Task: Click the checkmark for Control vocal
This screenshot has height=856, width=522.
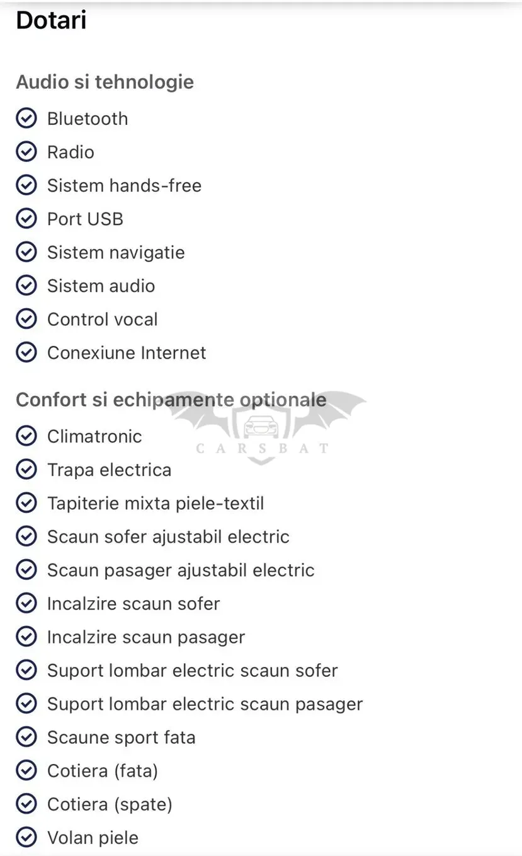Action: (26, 319)
